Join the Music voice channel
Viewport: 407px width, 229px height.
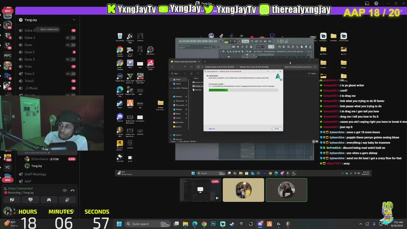coord(47,88)
